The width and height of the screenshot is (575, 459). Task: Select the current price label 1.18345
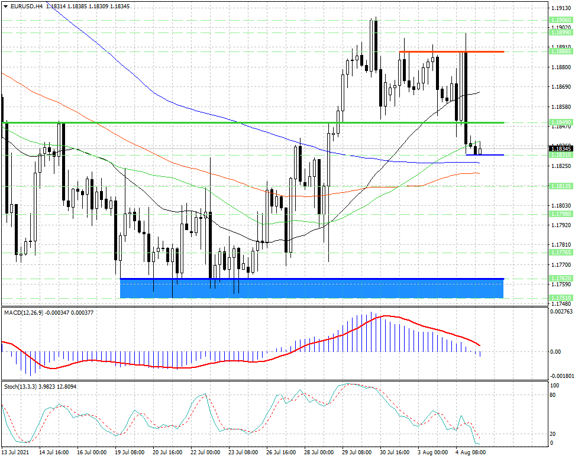click(x=561, y=149)
